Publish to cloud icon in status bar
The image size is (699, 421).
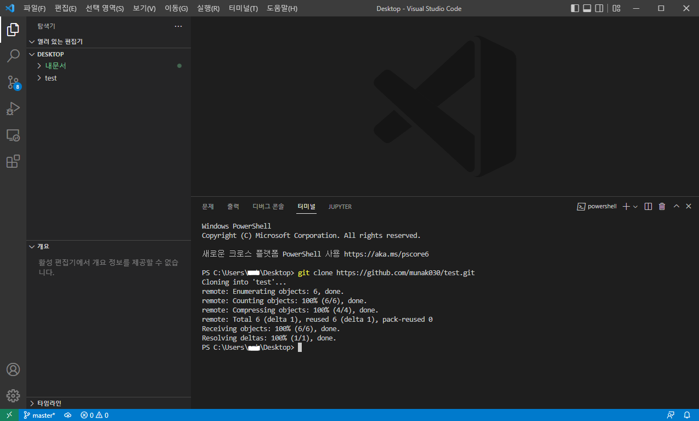pyautogui.click(x=68, y=415)
